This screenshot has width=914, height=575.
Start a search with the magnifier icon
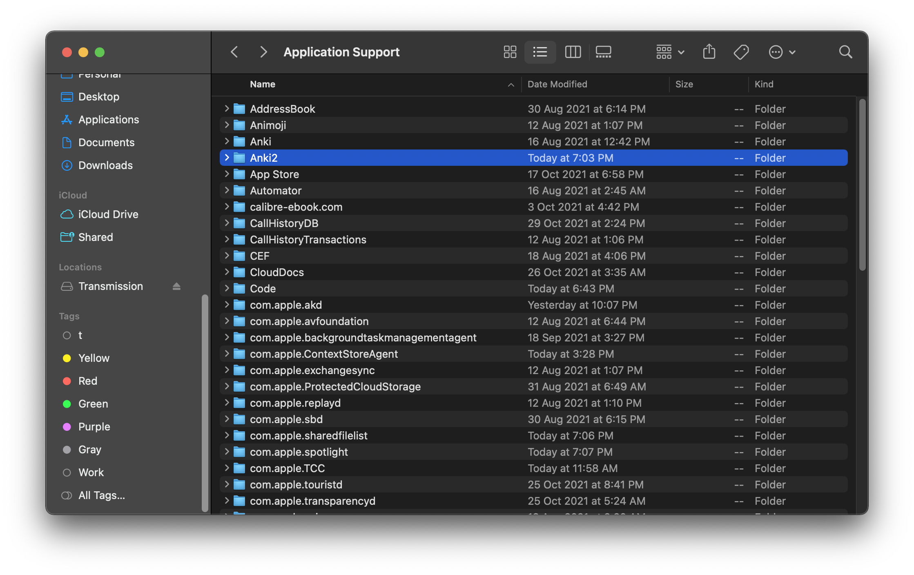[845, 52]
